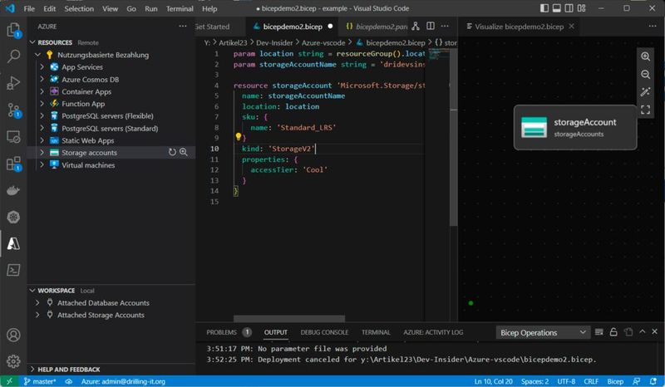The image size is (665, 387).
Task: Click the fit-to-screen icon in visualizer
Action: click(x=645, y=109)
